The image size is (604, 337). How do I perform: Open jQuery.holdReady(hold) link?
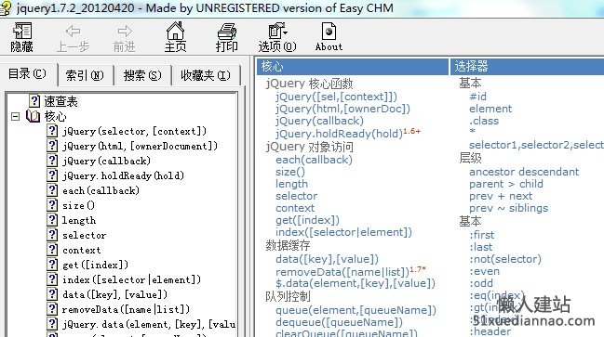point(339,134)
